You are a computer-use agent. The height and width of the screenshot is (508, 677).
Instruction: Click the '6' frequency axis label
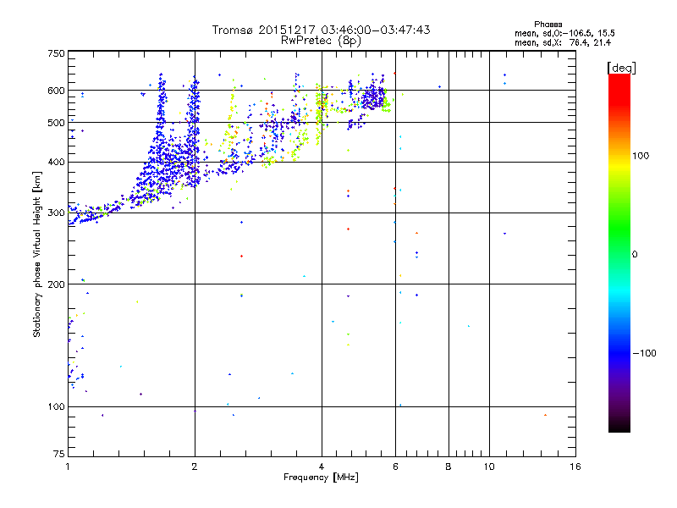point(395,467)
